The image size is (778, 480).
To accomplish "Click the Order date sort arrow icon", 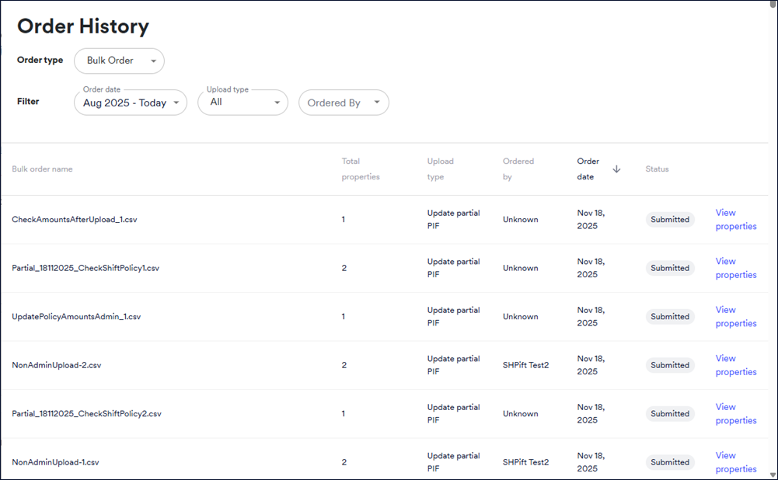I will point(616,169).
